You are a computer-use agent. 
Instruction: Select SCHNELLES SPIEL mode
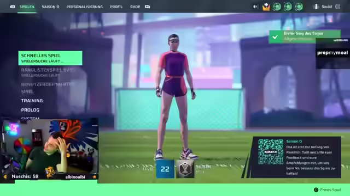[50, 58]
